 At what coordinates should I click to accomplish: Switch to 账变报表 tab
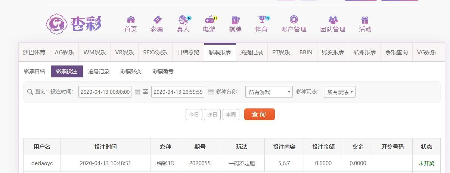click(333, 52)
